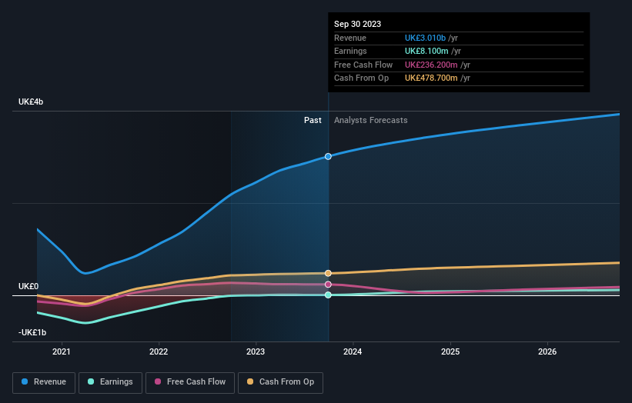Viewport: 632px width, 403px height.
Task: Click the teal Earnings data point marker
Action: click(x=328, y=295)
